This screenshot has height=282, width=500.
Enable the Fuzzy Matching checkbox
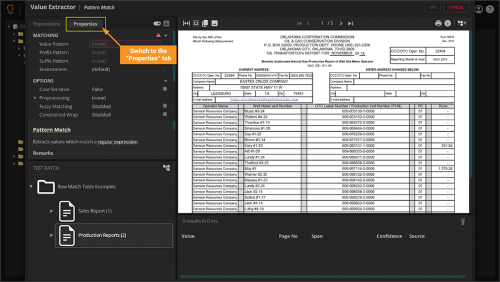pyautogui.click(x=165, y=106)
